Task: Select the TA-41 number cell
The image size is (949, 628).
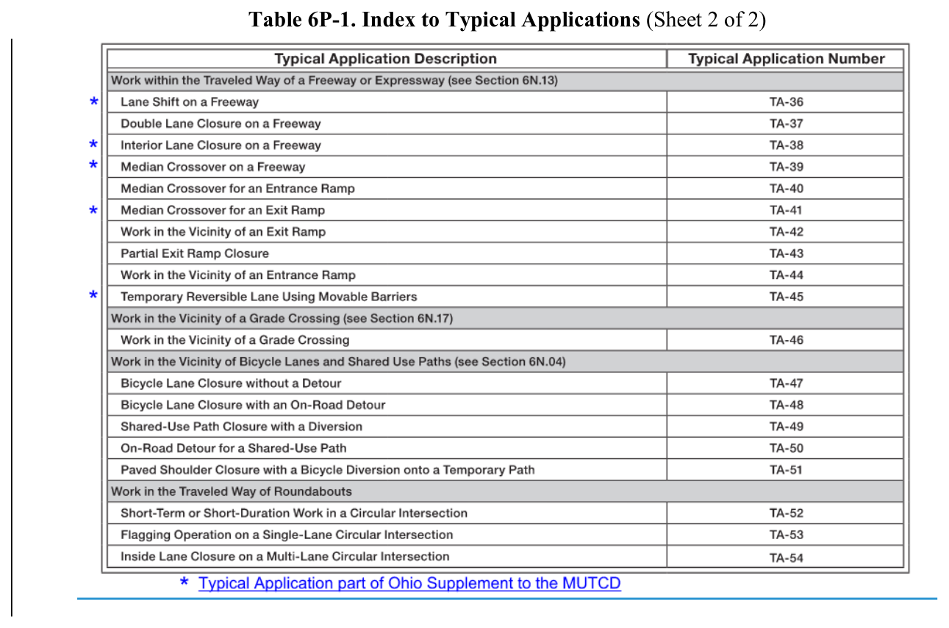Action: point(786,210)
